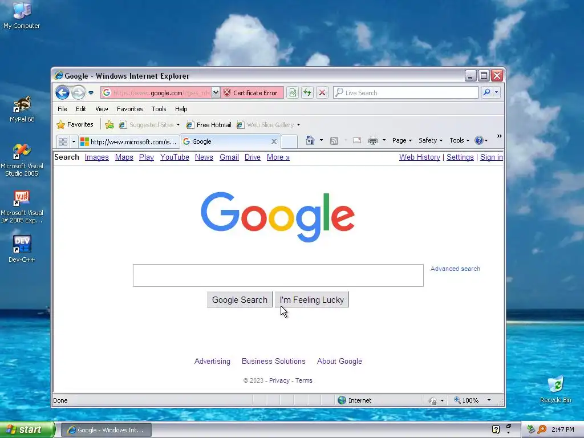Open recent pages dropdown beside Forward button
The image size is (584, 438).
click(91, 93)
